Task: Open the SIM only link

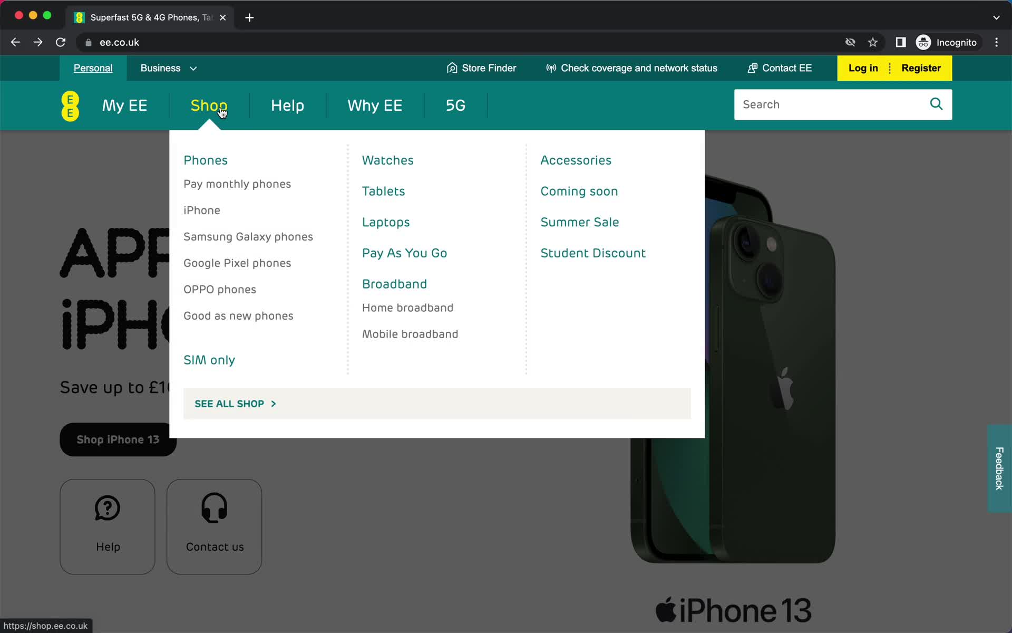Action: pyautogui.click(x=209, y=360)
